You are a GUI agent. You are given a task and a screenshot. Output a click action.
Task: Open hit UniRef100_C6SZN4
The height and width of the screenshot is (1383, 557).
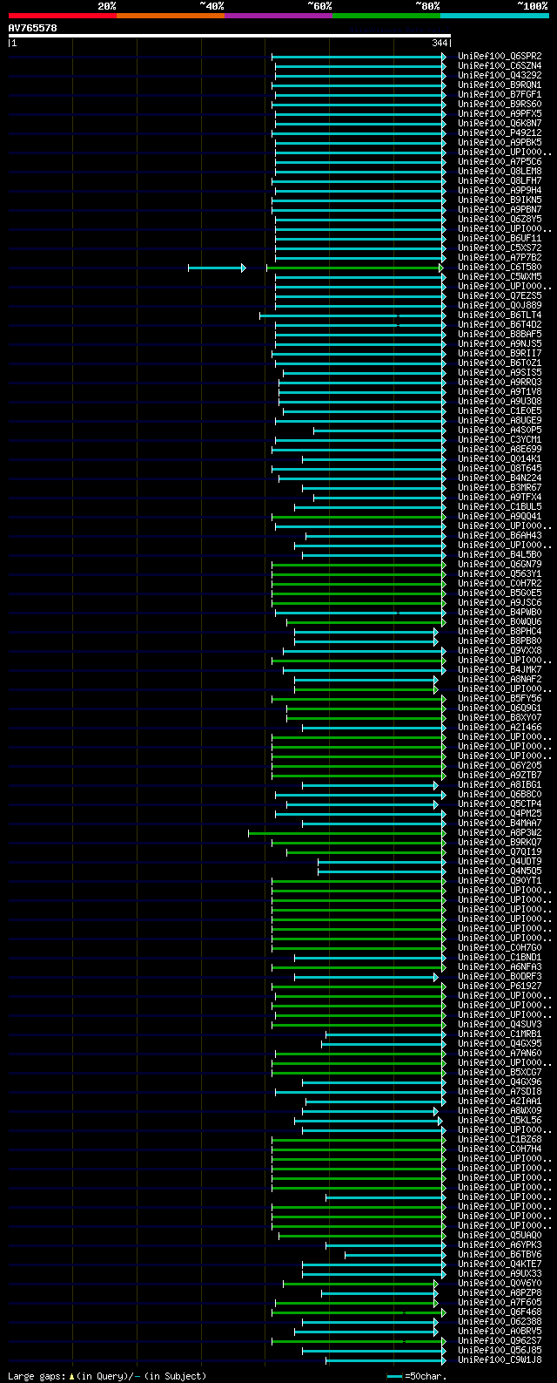pos(500,65)
